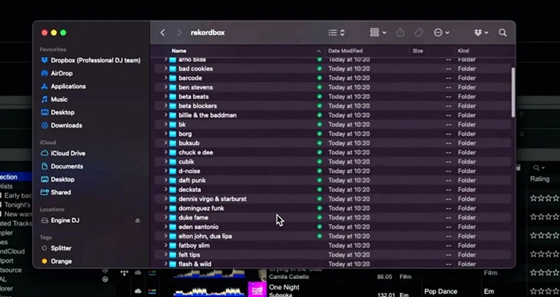This screenshot has width=560, height=297.
Task: Click Pop Dance genre in rekordbox
Action: [x=441, y=291]
